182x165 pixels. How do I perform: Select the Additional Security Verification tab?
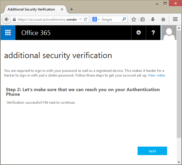tap(31, 9)
